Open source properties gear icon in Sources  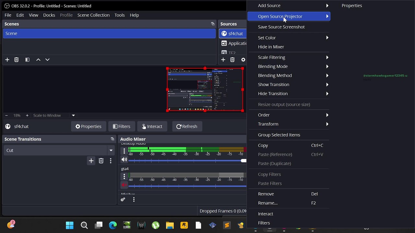[x=243, y=60]
